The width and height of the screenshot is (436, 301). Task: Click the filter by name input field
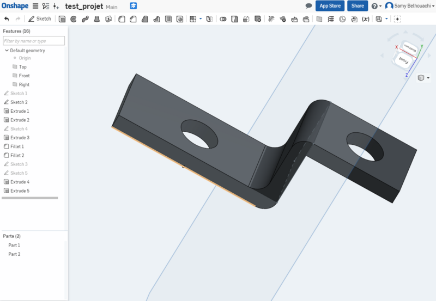tap(34, 41)
